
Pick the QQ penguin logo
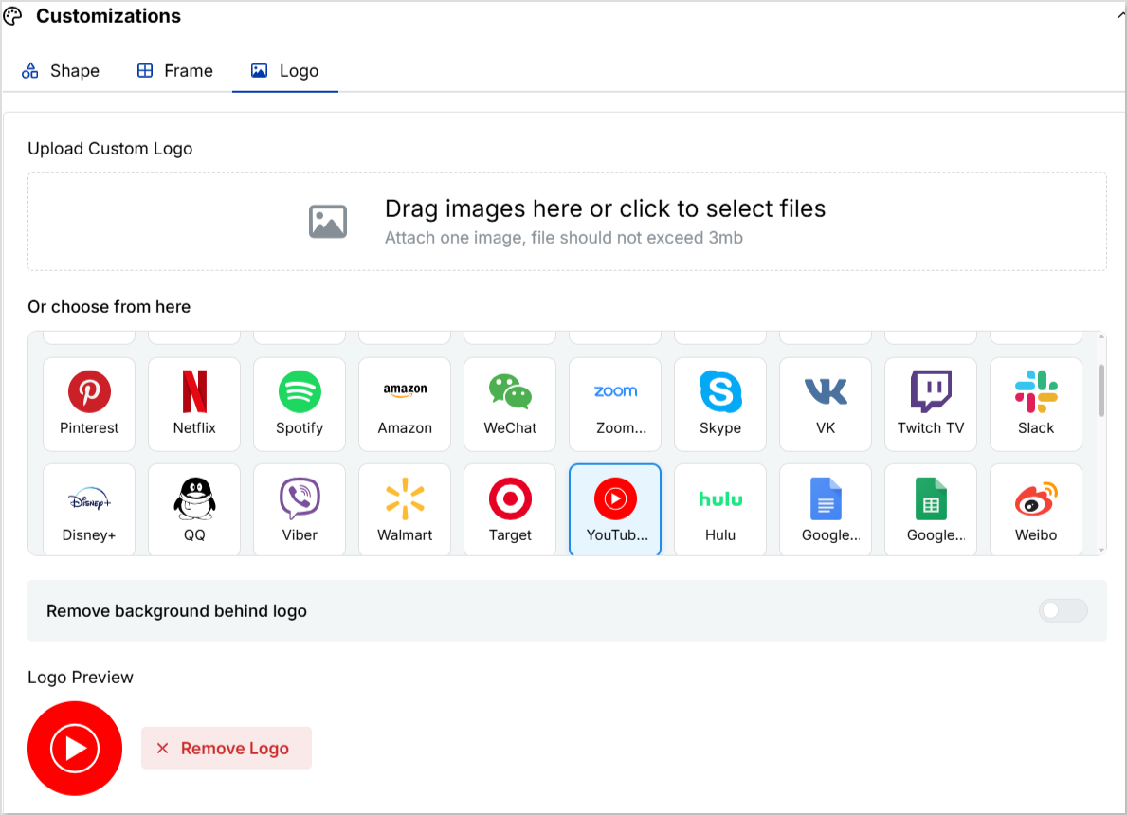tap(194, 510)
